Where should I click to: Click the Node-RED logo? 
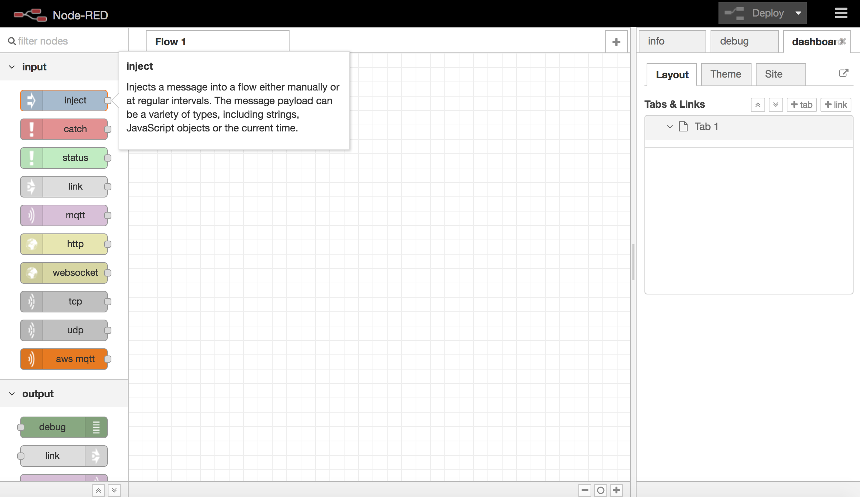[30, 15]
